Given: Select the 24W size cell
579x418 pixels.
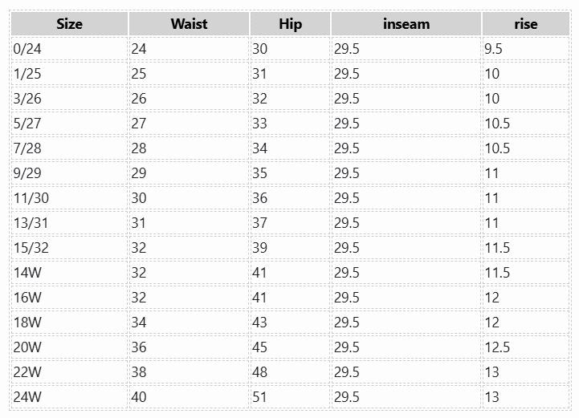Looking at the screenshot, I should [28, 397].
